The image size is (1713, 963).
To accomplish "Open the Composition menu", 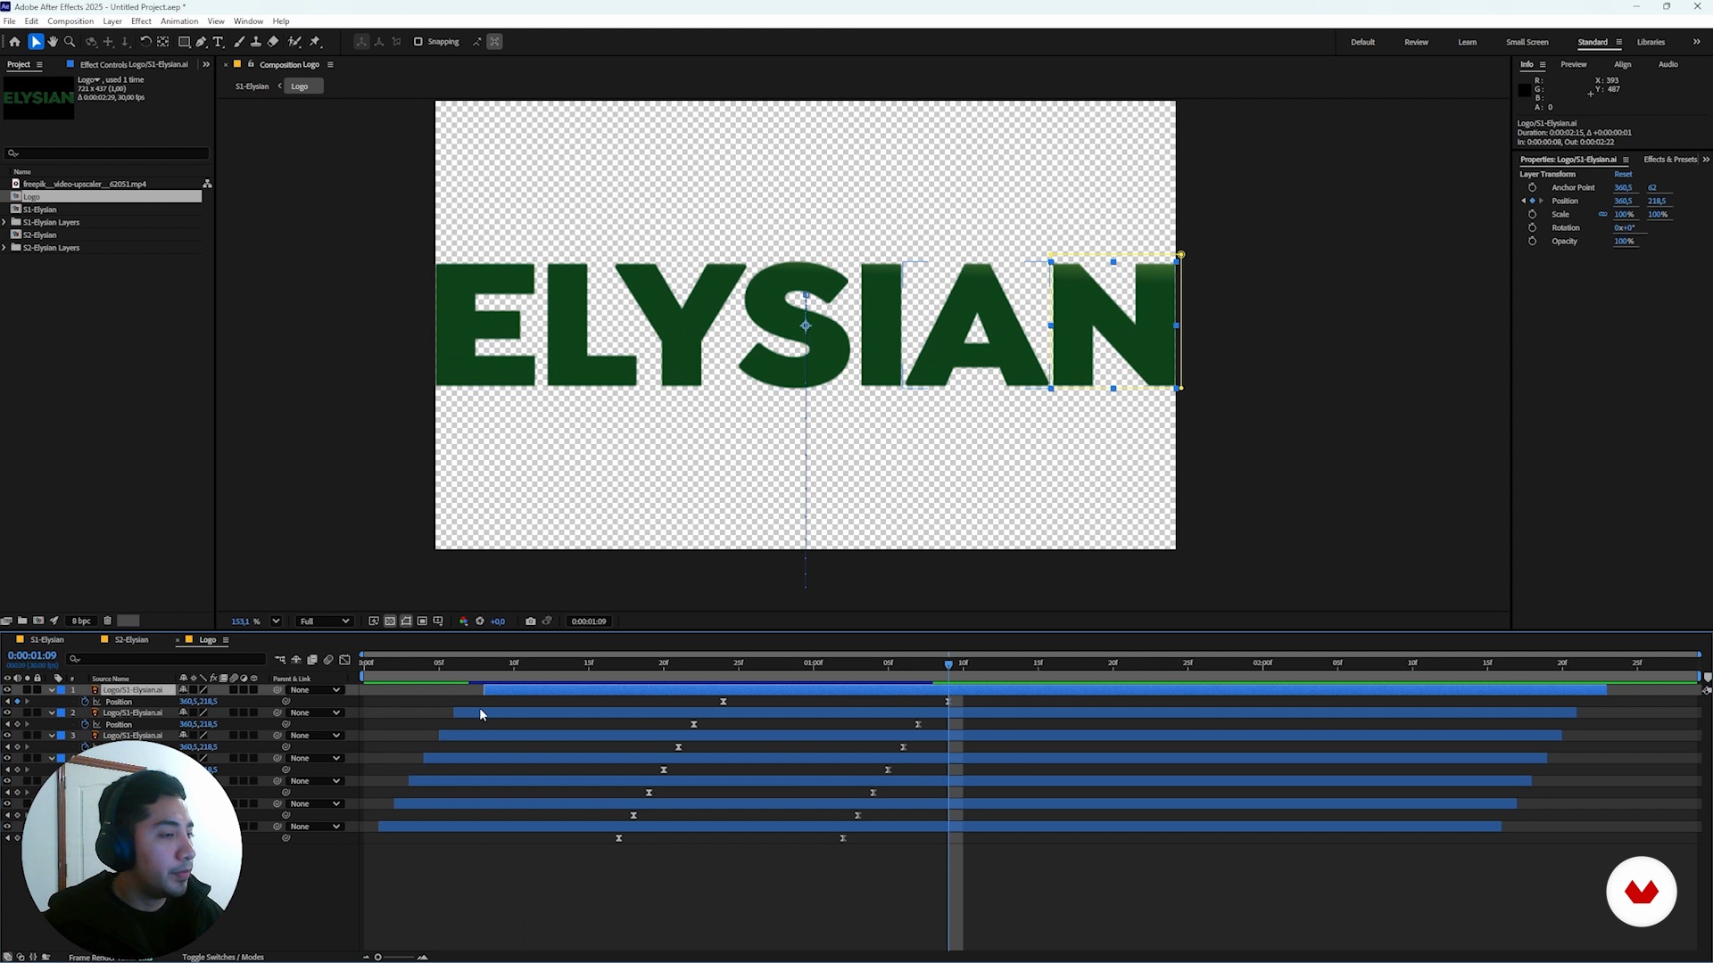I will tap(70, 21).
